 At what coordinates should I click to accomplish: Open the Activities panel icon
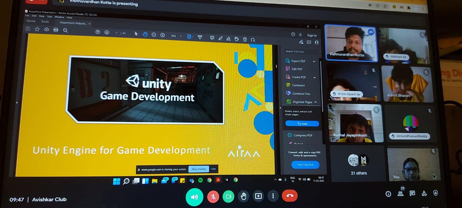(x=424, y=193)
